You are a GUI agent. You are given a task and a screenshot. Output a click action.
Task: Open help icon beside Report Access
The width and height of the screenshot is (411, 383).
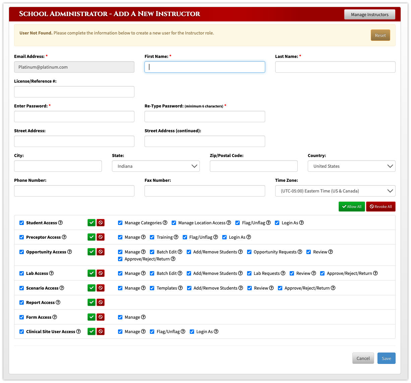[x=58, y=302]
